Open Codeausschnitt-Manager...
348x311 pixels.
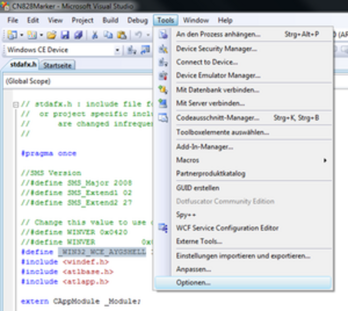point(244,117)
